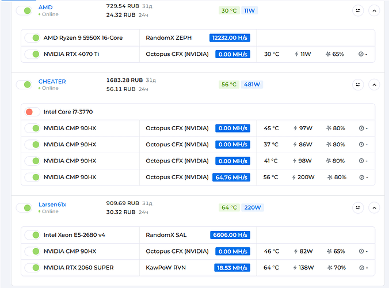Click power bolt icon showing 200W
Viewport: 389px width, 288px height.
point(295,177)
